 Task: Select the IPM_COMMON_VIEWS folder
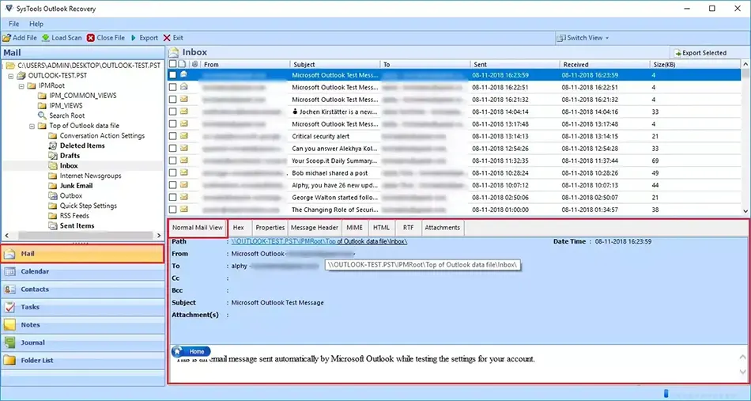[77, 96]
